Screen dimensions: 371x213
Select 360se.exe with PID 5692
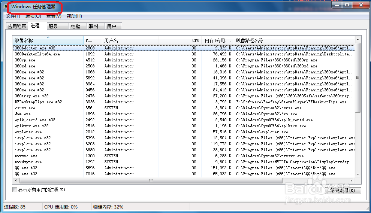click(184, 78)
